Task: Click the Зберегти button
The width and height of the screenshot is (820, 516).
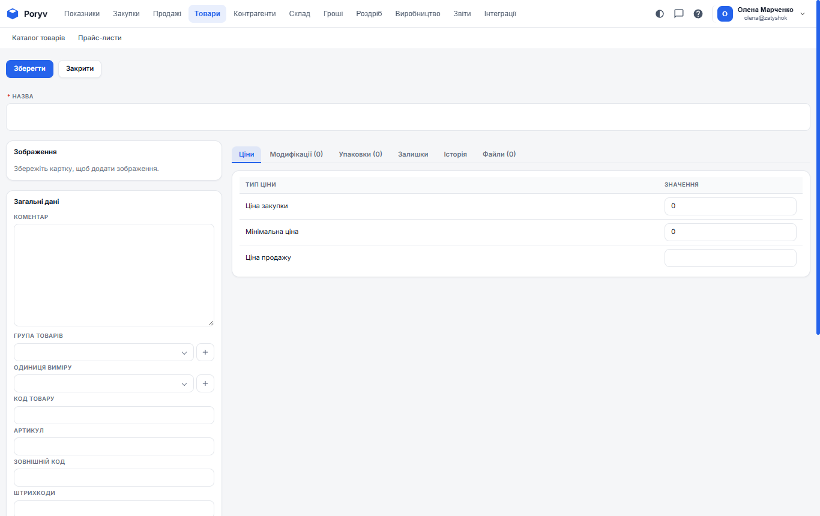Action: tap(29, 69)
